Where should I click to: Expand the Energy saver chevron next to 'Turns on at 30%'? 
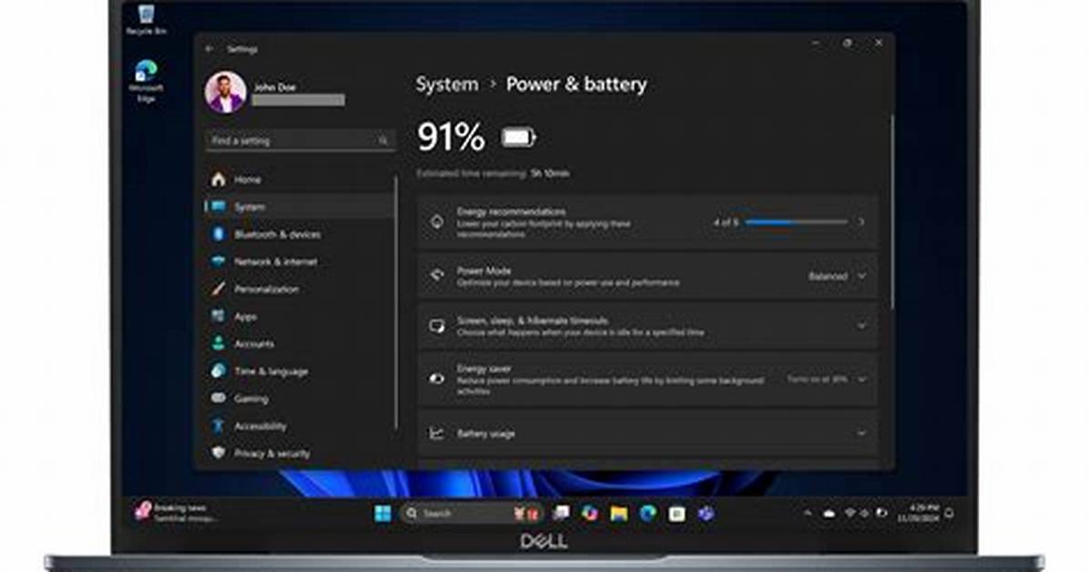[862, 380]
